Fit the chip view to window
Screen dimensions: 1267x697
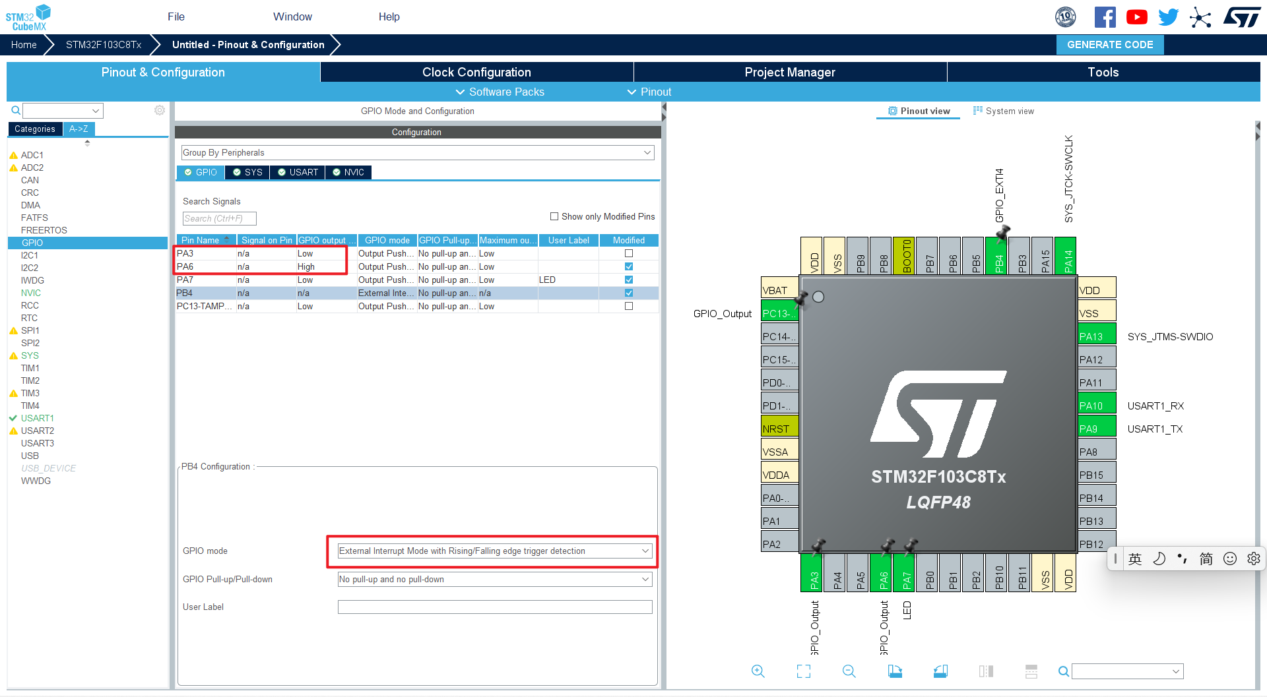point(804,671)
